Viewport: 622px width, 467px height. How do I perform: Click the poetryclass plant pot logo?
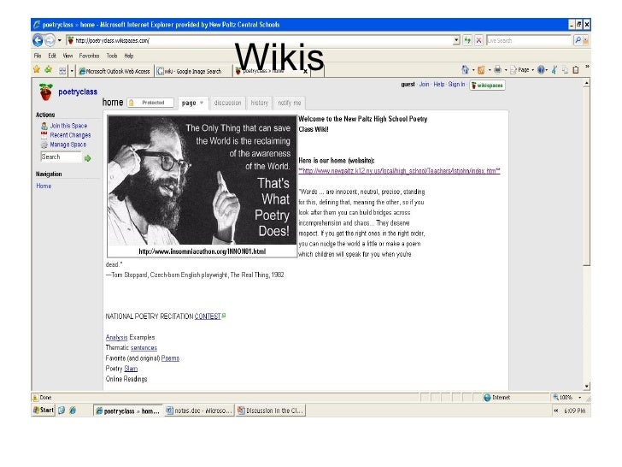point(46,92)
